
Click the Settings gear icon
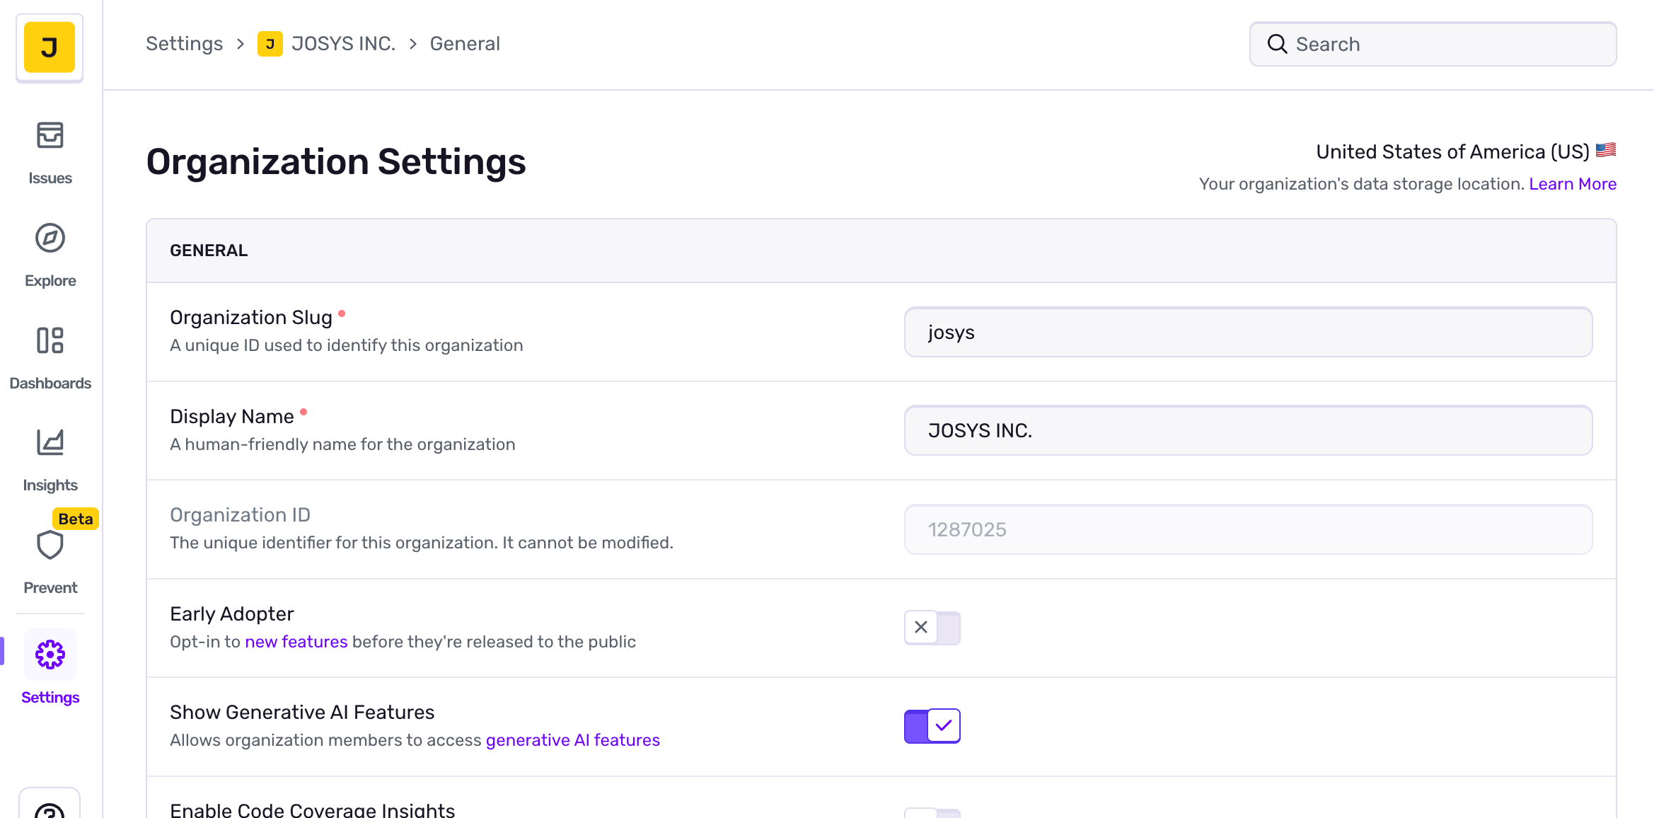[x=50, y=655]
